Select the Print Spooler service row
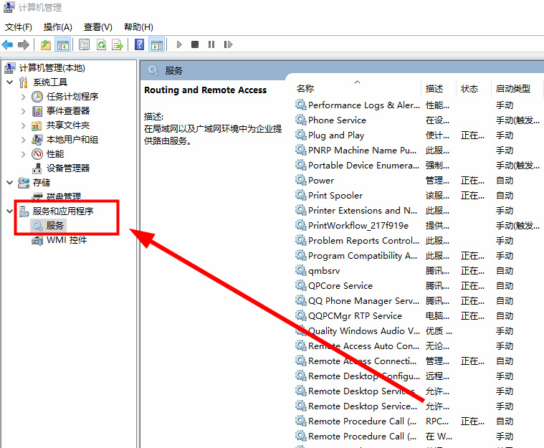544x448 pixels. point(335,196)
